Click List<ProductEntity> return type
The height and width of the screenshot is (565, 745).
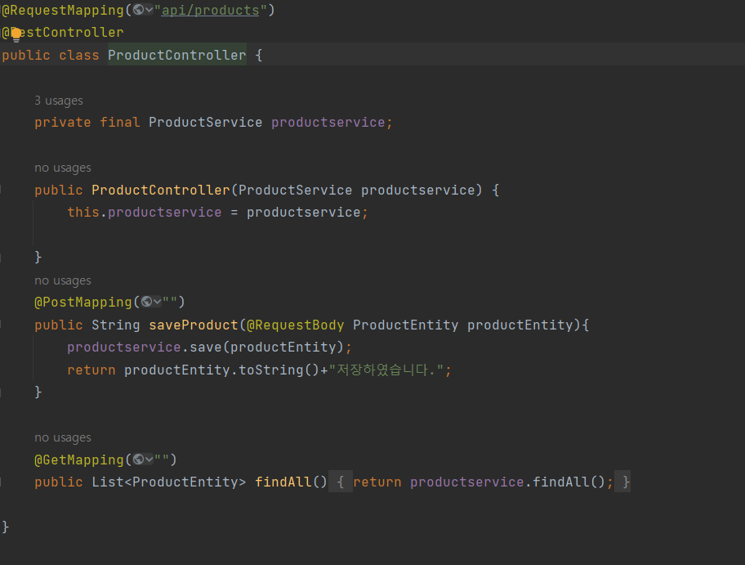click(x=168, y=482)
